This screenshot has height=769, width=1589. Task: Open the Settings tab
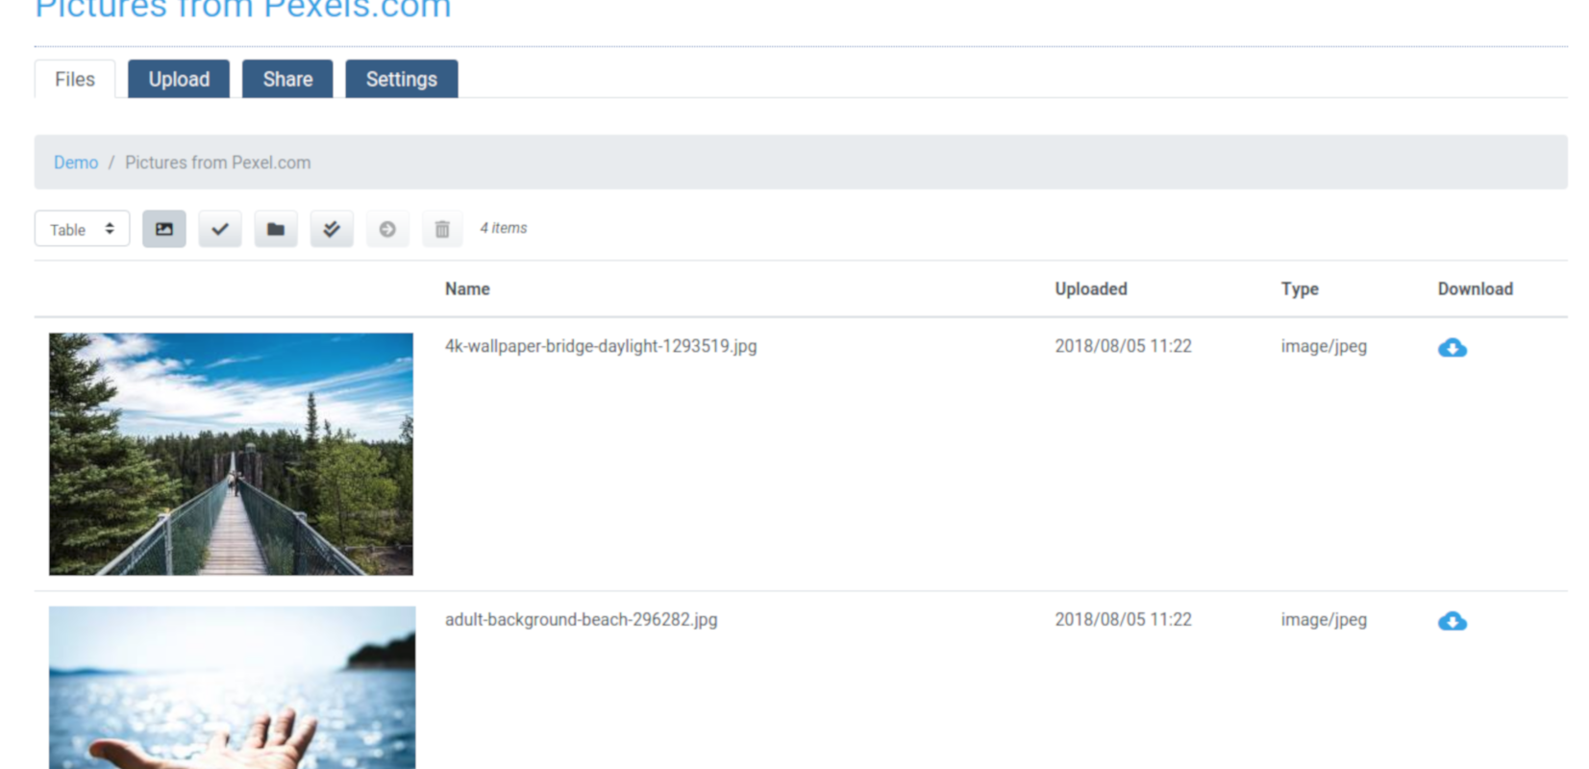tap(402, 79)
